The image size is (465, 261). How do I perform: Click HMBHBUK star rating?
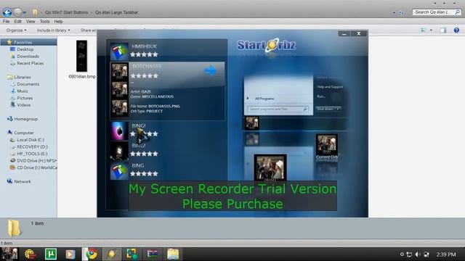pyautogui.click(x=144, y=54)
